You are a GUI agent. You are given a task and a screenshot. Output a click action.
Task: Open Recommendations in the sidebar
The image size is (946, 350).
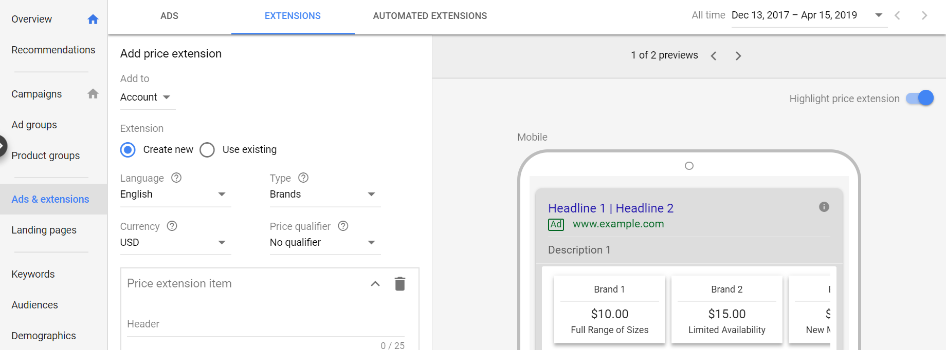[x=53, y=50]
